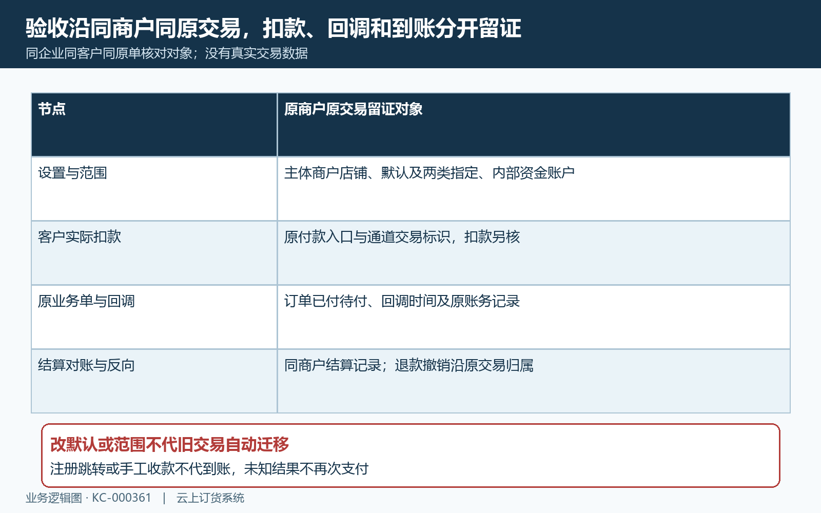
Task: Select the 设置与范围 row cell
Action: tap(154, 189)
